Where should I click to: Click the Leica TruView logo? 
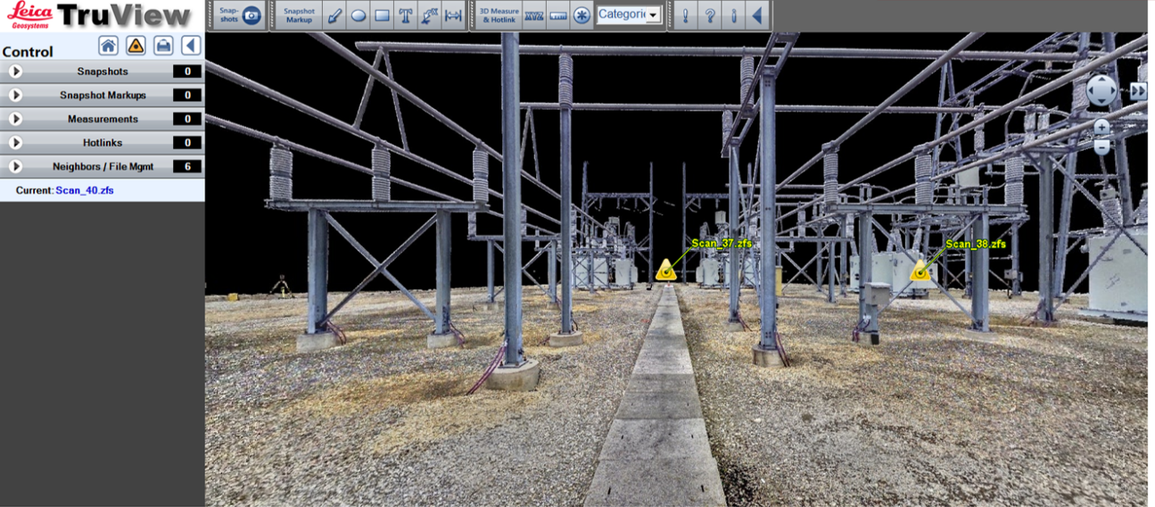(100, 15)
